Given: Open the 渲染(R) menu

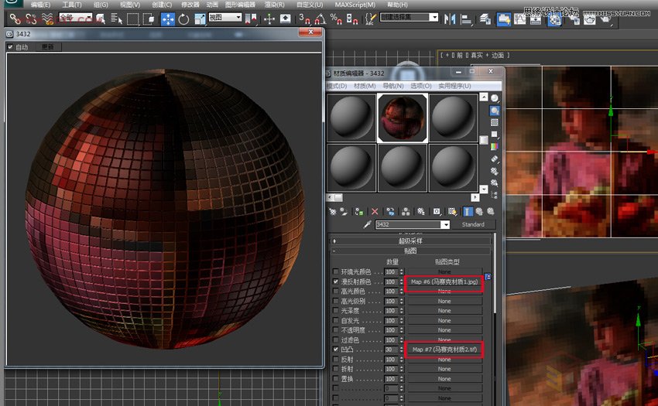Looking at the screenshot, I should tap(275, 5).
